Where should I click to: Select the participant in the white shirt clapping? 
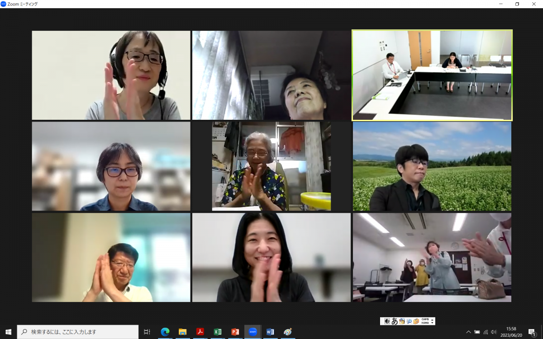point(111,258)
